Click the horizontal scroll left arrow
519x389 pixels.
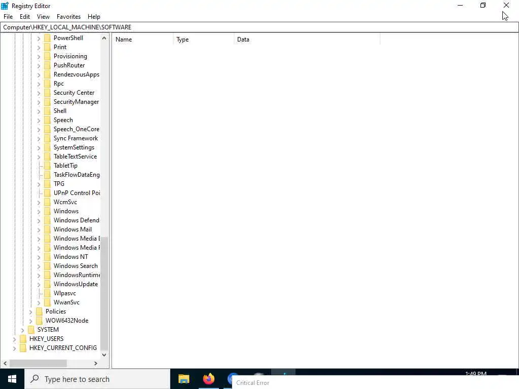tap(5, 363)
